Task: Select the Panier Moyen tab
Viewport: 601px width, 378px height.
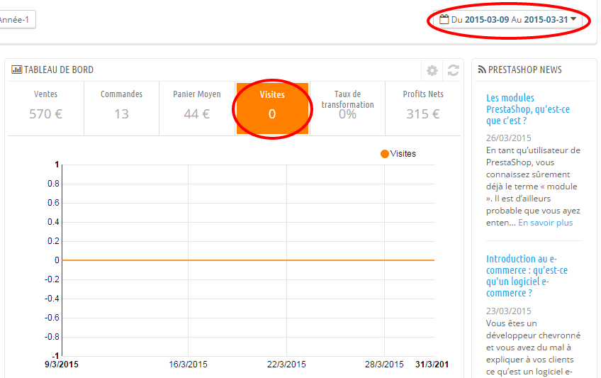Action: click(196, 109)
